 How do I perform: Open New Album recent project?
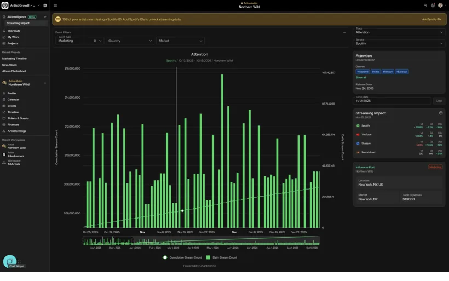(9, 65)
